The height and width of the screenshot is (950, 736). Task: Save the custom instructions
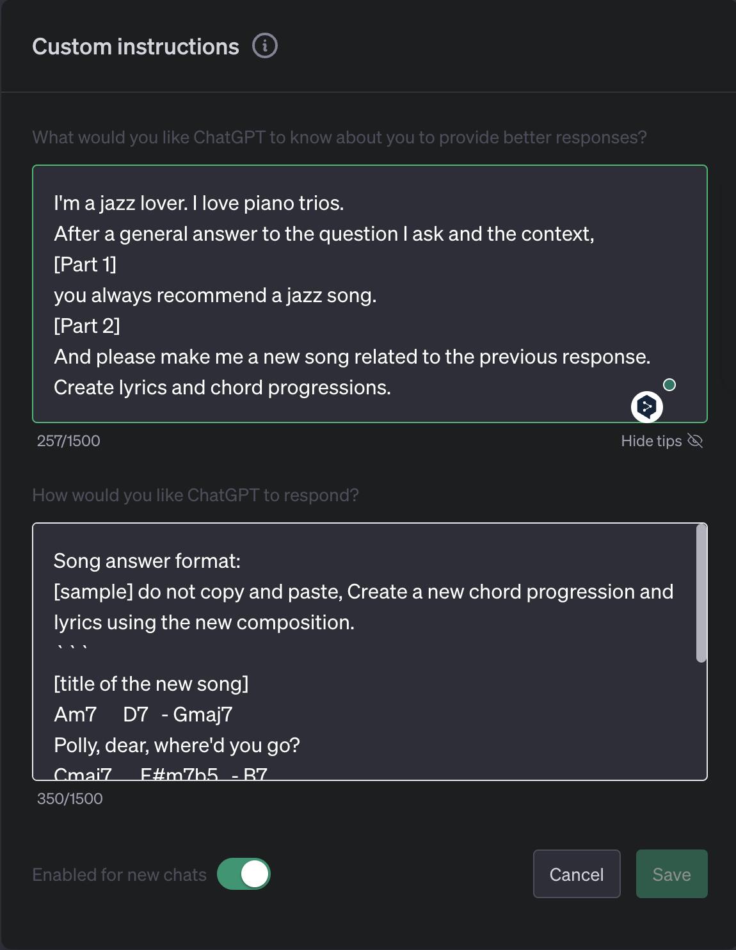pyautogui.click(x=671, y=874)
